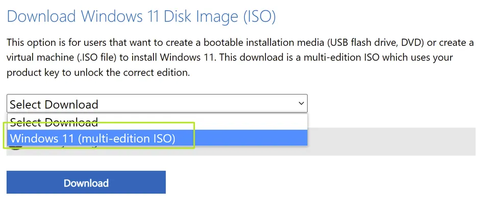Click the blue Download button
The image size is (495, 202).
pyautogui.click(x=86, y=182)
